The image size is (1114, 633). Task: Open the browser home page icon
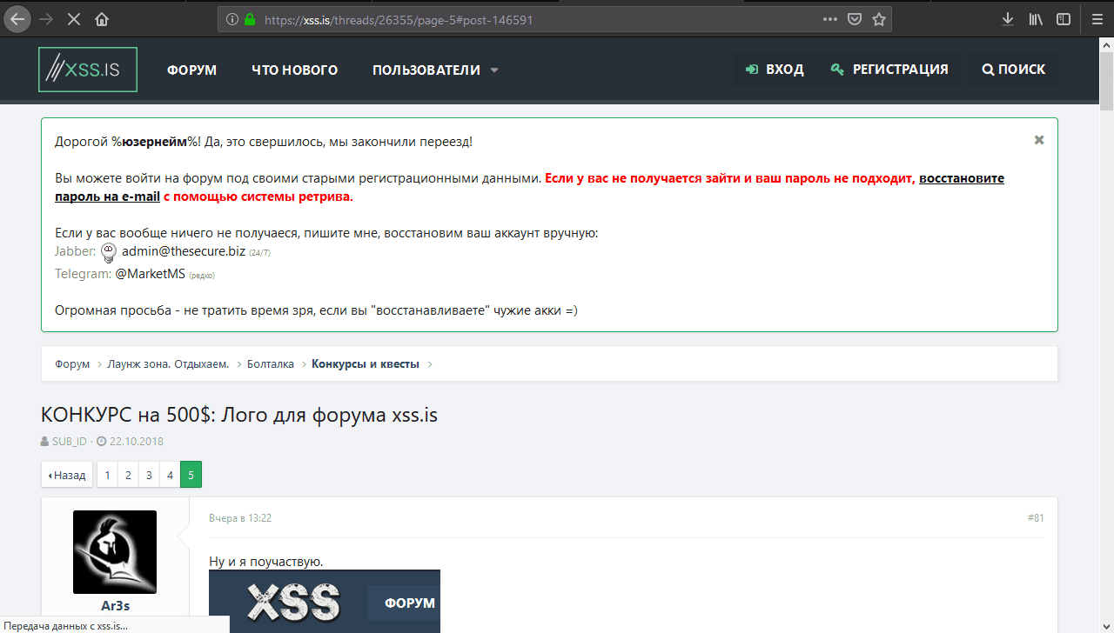click(102, 19)
